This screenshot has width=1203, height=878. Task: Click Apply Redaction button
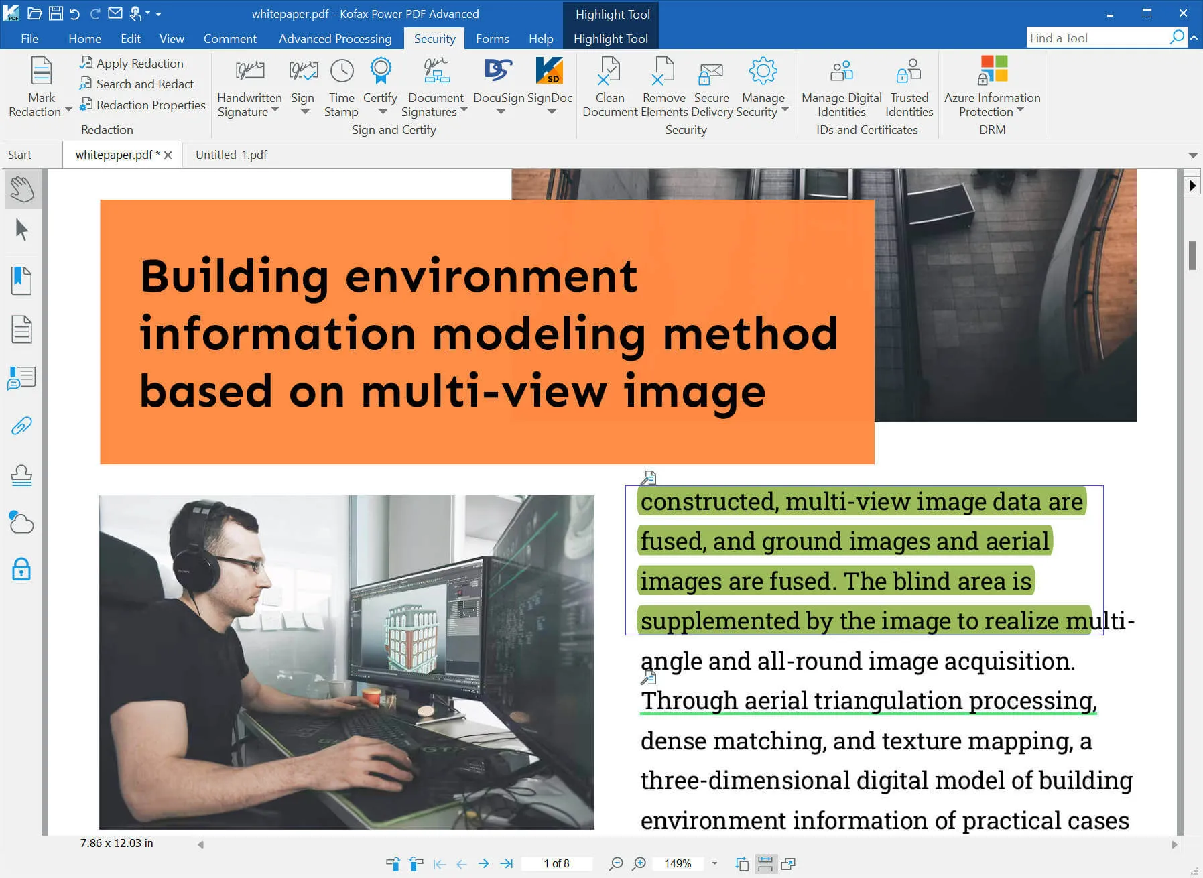pos(139,64)
